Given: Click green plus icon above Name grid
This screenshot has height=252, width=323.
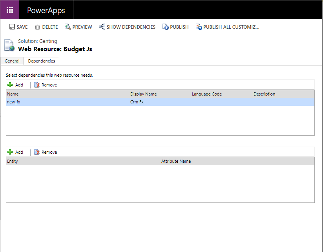Looking at the screenshot, I should [x=10, y=85].
